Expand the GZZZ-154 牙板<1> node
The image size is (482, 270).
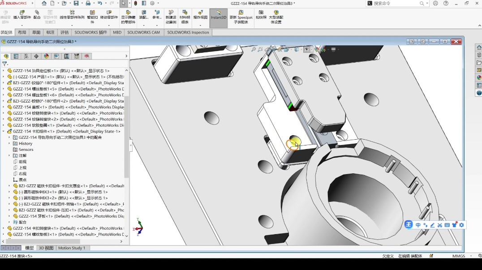(9, 216)
